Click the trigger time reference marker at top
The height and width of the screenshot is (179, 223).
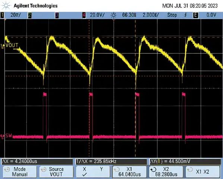pyautogui.click(x=114, y=20)
